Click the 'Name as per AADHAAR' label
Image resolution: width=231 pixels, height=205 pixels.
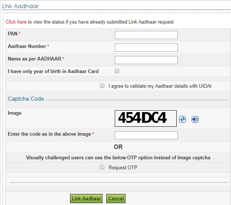tap(35, 59)
